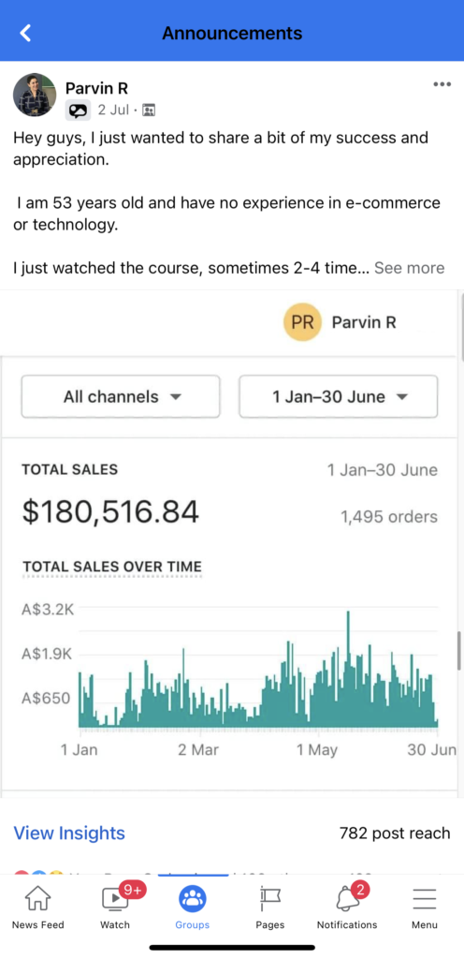Tap the back arrow in Announcements header

pos(25,33)
